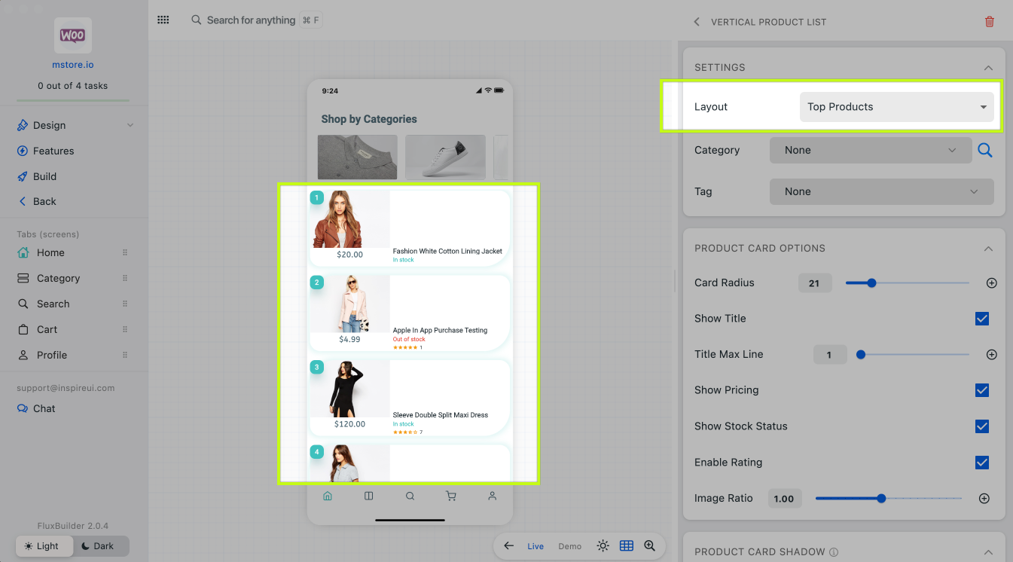Disable the Show Stock Status checkbox
Viewport: 1013px width, 562px height.
click(981, 426)
